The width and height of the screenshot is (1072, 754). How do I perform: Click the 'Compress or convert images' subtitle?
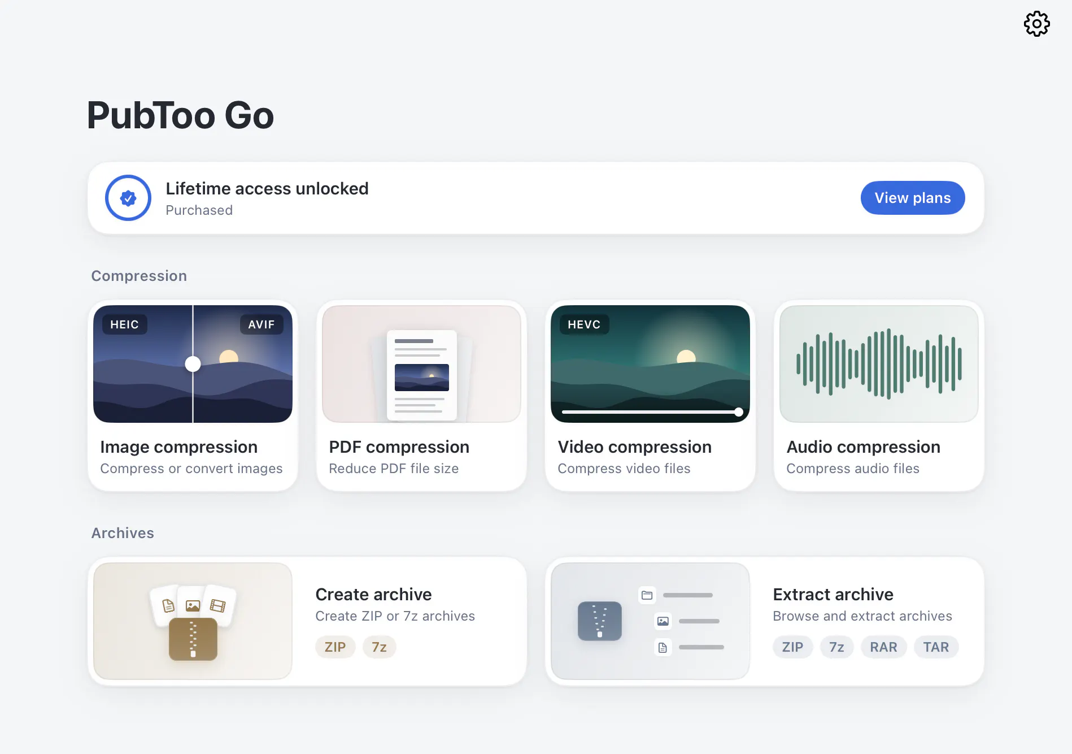[x=191, y=469]
